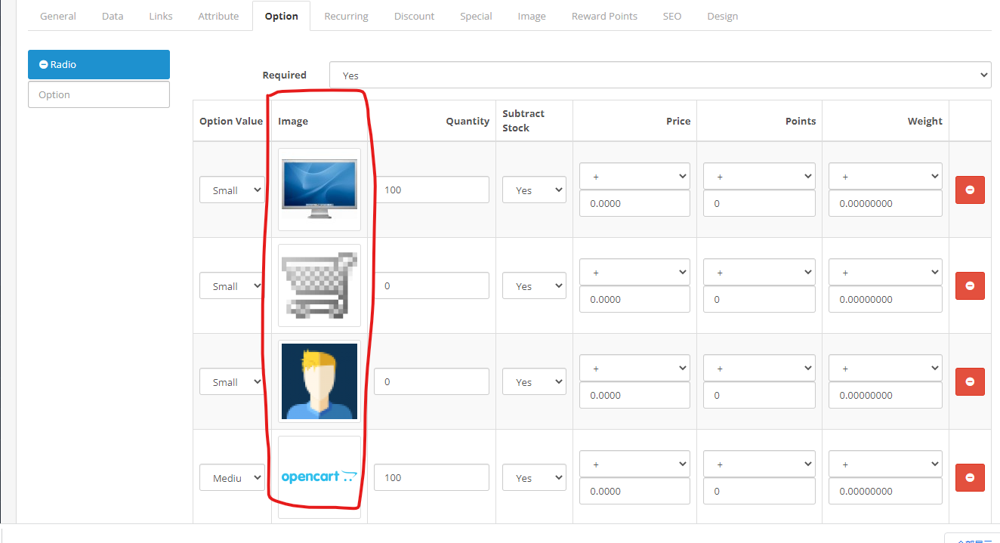Open the SEO tab
This screenshot has width=1000, height=543.
(x=672, y=16)
